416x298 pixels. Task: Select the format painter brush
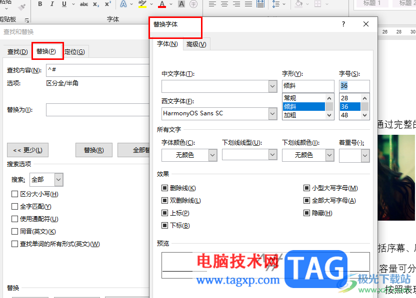pos(22,7)
